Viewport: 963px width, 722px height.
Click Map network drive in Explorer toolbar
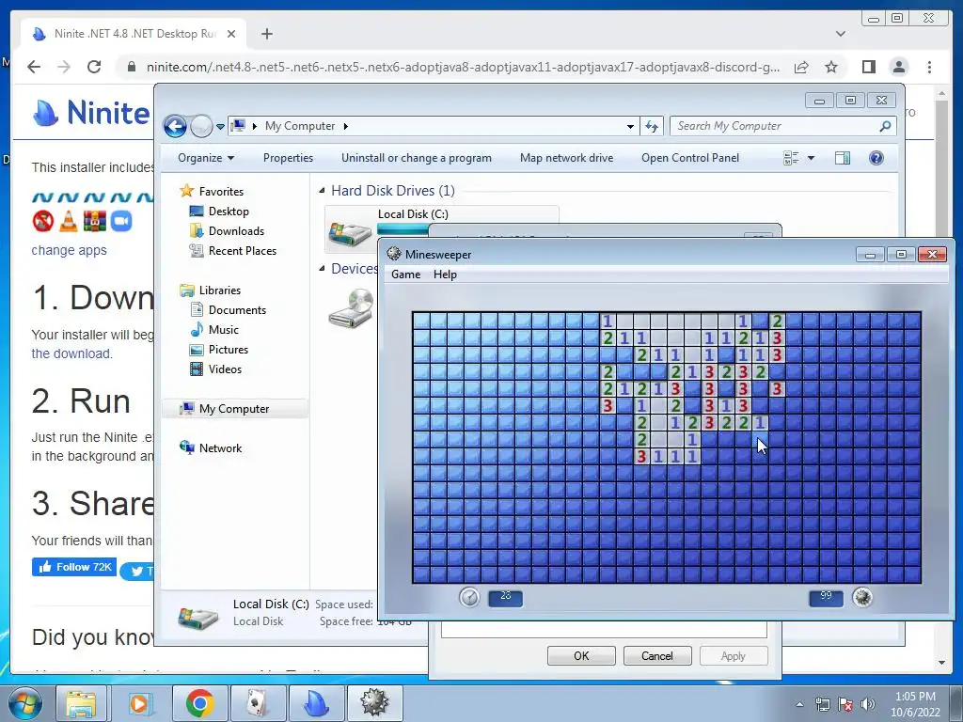[x=566, y=158]
